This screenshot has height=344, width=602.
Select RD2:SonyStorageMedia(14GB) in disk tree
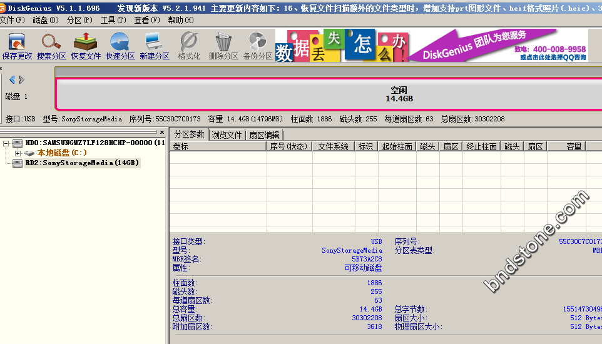click(x=82, y=163)
